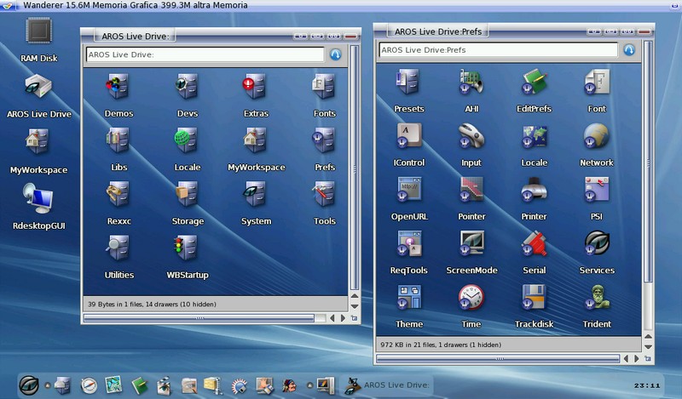Open the Services preferences icon
Image resolution: width=682 pixels, height=399 pixels.
pos(597,243)
